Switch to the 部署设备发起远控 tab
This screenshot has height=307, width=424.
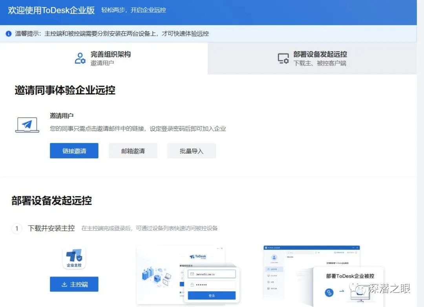click(x=312, y=59)
